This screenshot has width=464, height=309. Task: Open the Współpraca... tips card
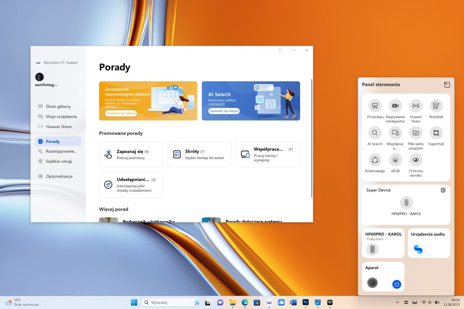tap(268, 154)
